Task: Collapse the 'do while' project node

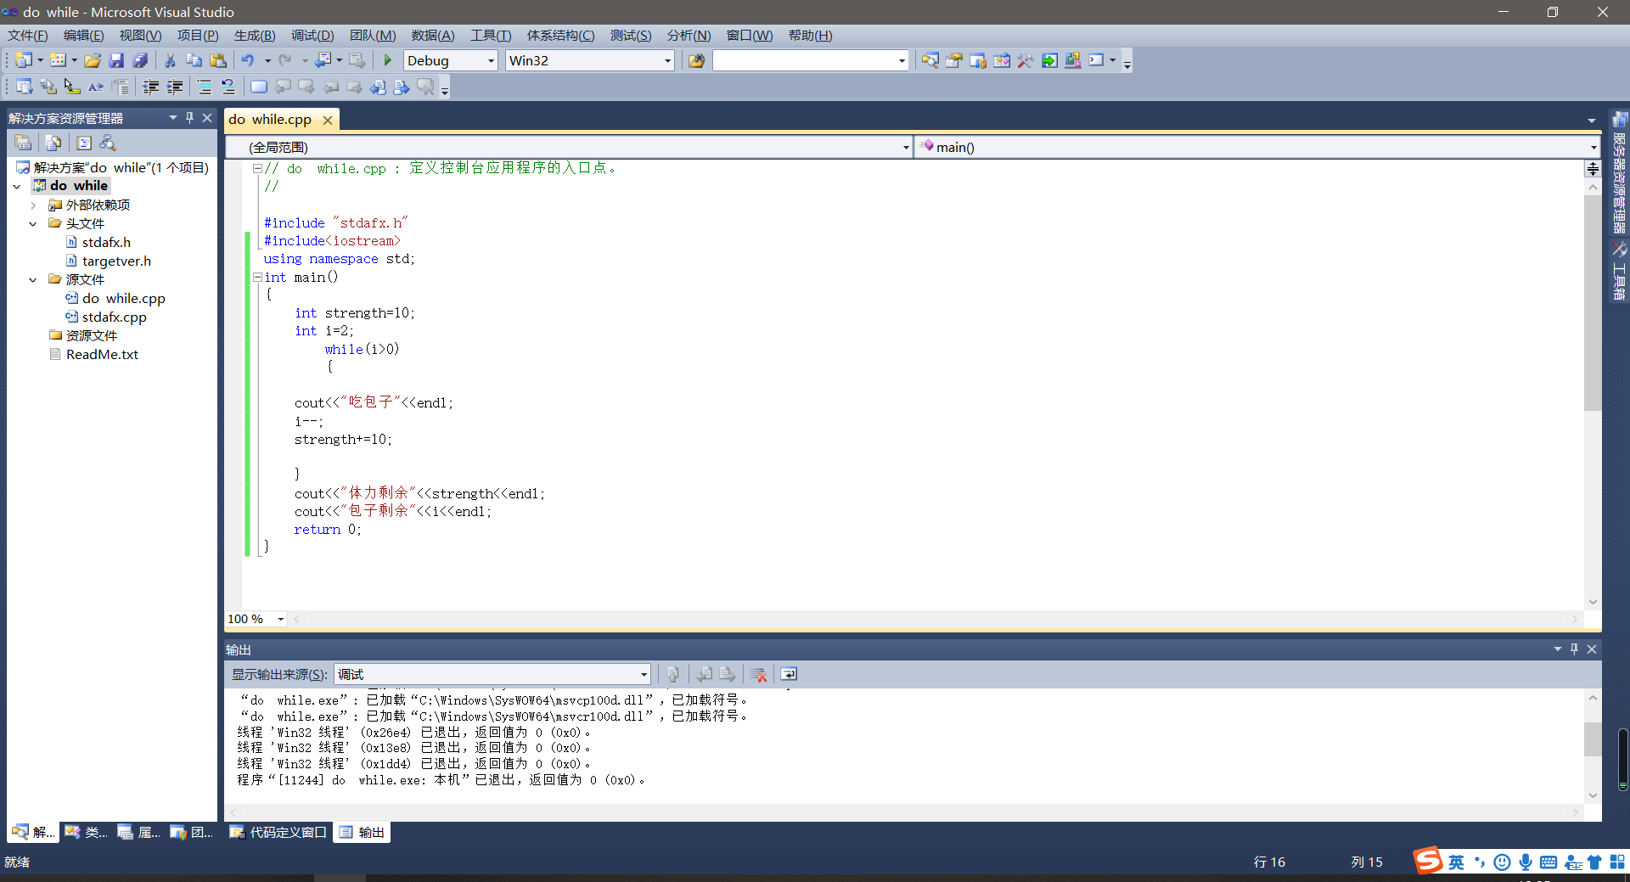Action: [17, 186]
